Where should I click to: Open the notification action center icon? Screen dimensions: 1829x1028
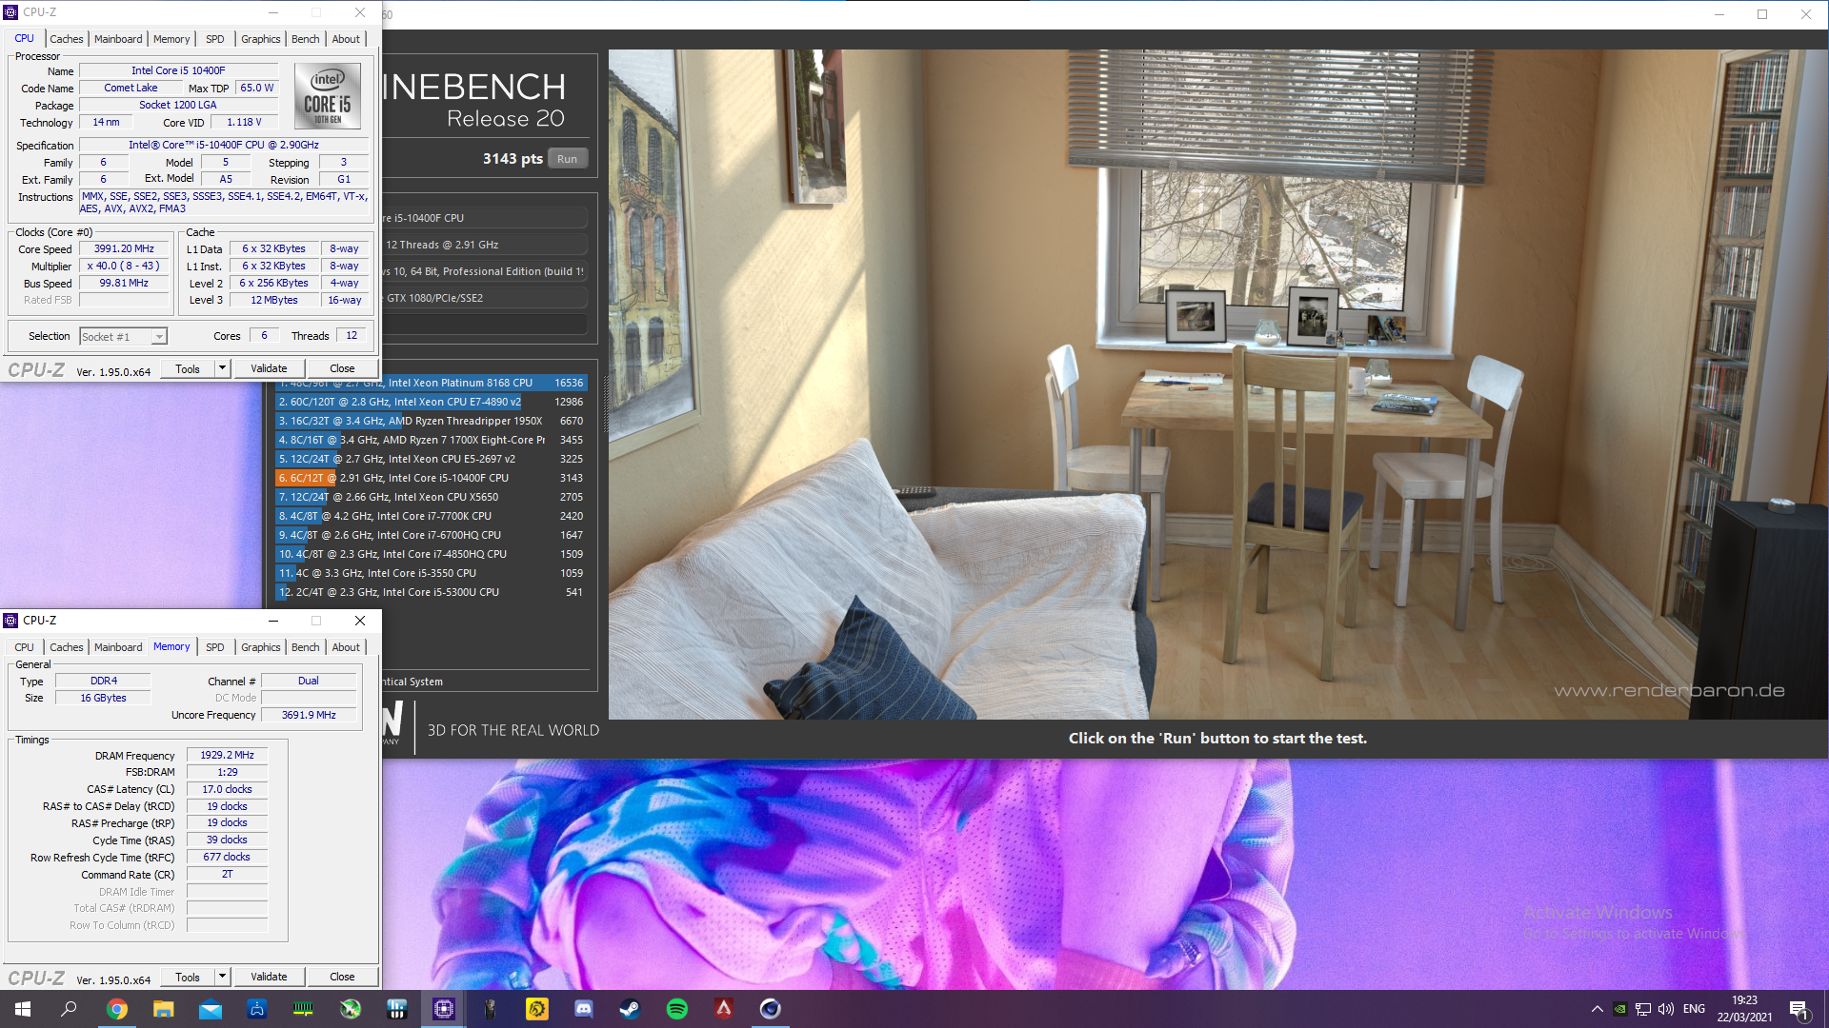1799,1009
